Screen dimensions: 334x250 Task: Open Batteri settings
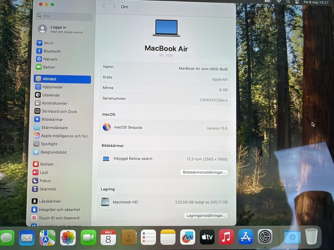(x=45, y=67)
